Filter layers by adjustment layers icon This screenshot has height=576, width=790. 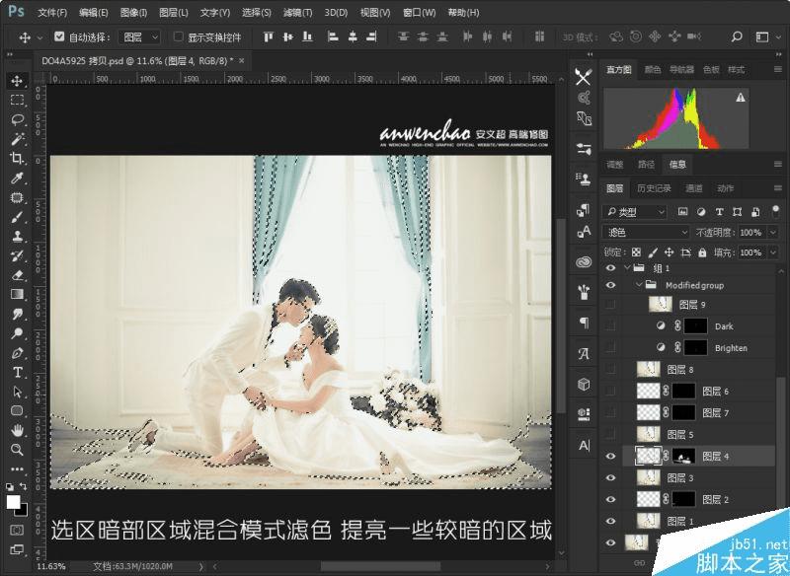(701, 212)
